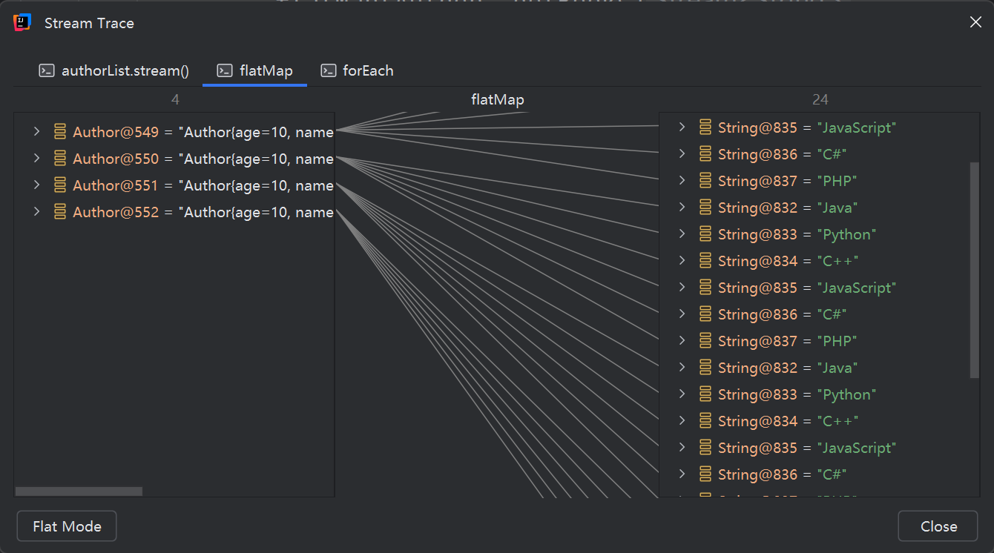The image size is (994, 553).
Task: Click the IntelliJ IDEA logo in title bar
Action: point(22,23)
